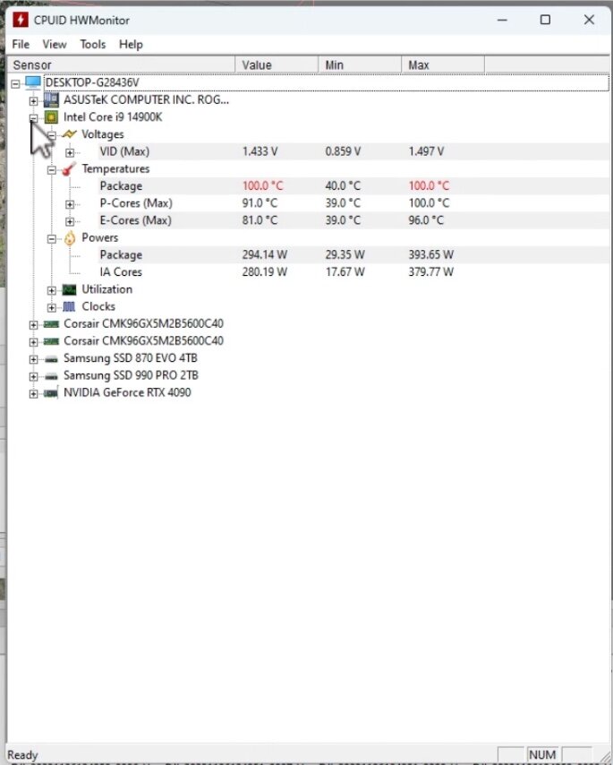This screenshot has height=765, width=613.
Task: Click the Value column header
Action: tap(277, 64)
